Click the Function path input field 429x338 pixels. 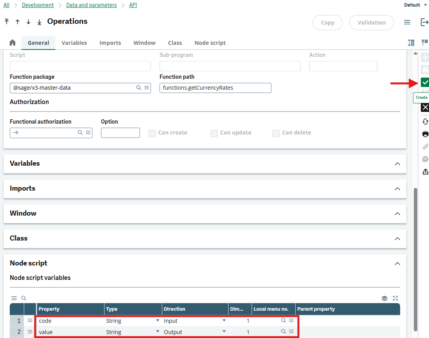(x=215, y=88)
